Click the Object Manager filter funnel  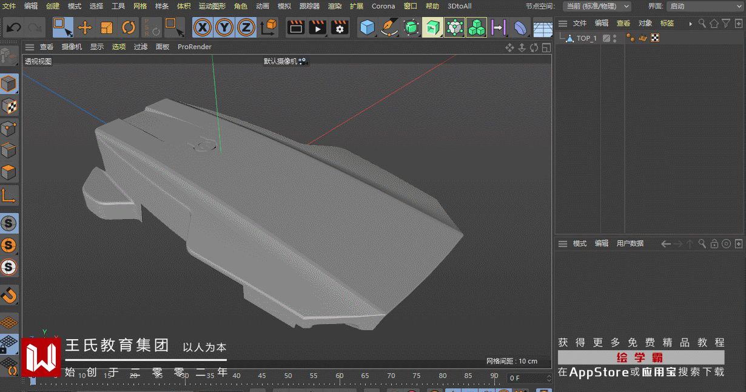pyautogui.click(x=726, y=23)
